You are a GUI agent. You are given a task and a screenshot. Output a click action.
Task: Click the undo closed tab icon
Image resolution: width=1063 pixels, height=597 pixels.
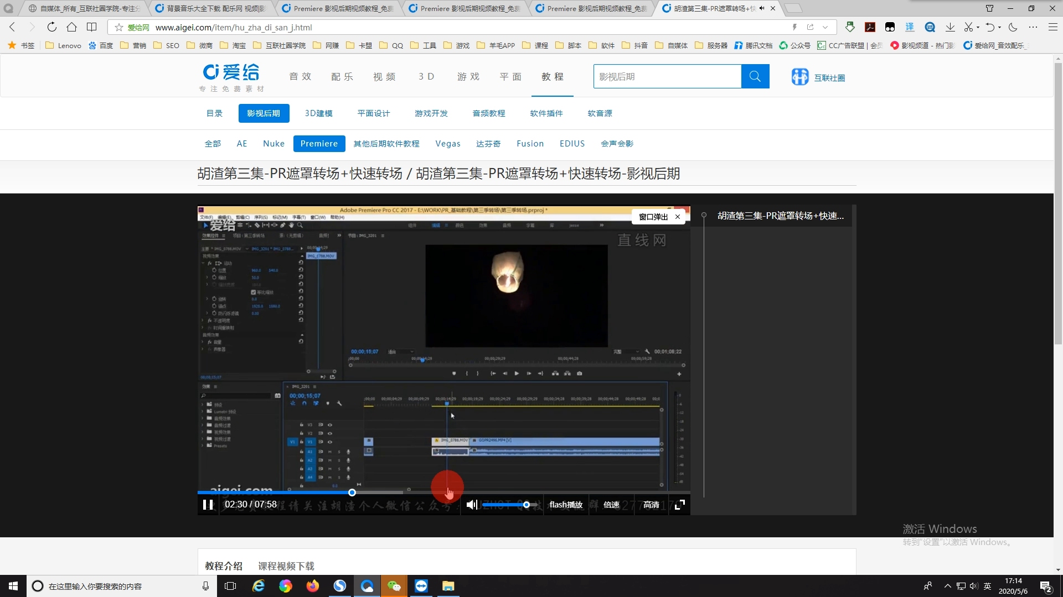tap(990, 27)
